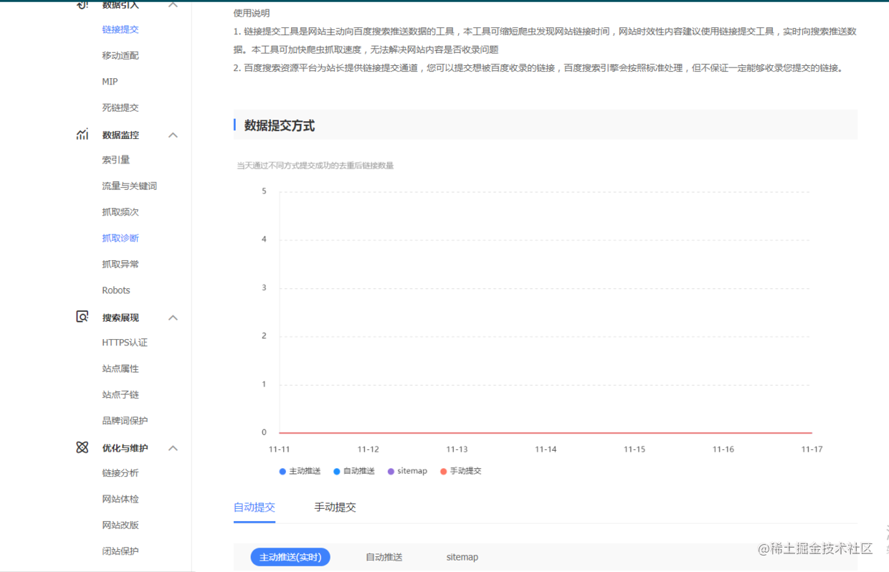Click the 优化与维护 section header text
Image resolution: width=889 pixels, height=572 pixels.
(125, 448)
